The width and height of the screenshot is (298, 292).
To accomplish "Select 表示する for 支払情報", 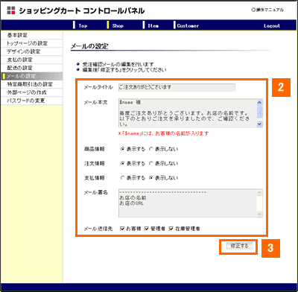I will (x=122, y=178).
